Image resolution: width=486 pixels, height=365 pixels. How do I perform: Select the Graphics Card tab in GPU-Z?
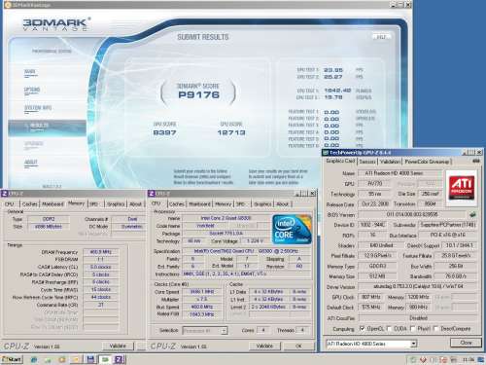340,161
